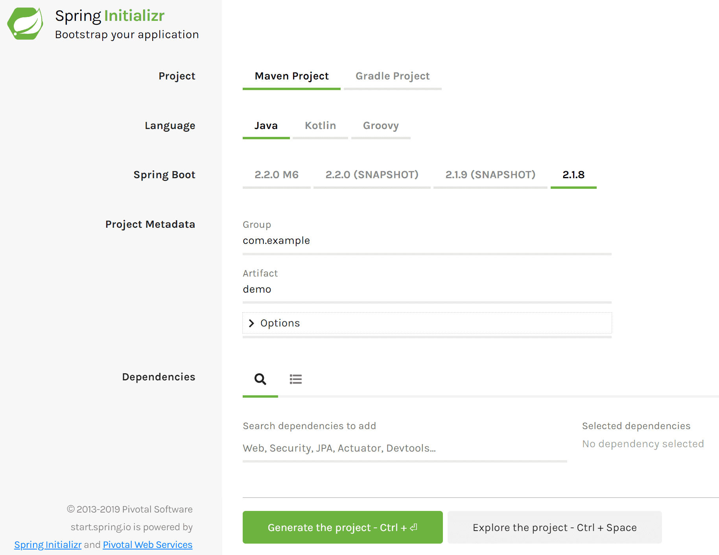This screenshot has height=555, width=719.
Task: Select Maven Project type
Action: tap(291, 76)
